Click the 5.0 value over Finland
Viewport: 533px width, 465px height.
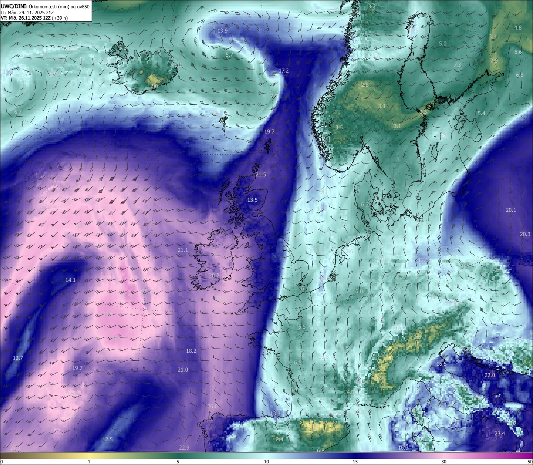[x=443, y=44]
